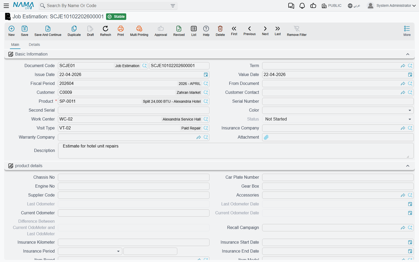The width and height of the screenshot is (419, 262).
Task: Open Fiscal Period lookup icon
Action: point(206,84)
